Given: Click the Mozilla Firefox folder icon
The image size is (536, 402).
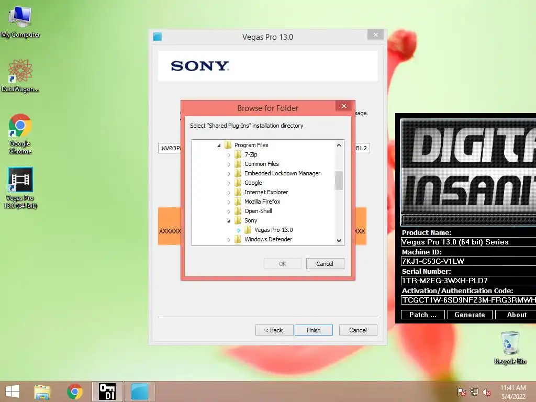Looking at the screenshot, I should coord(238,202).
